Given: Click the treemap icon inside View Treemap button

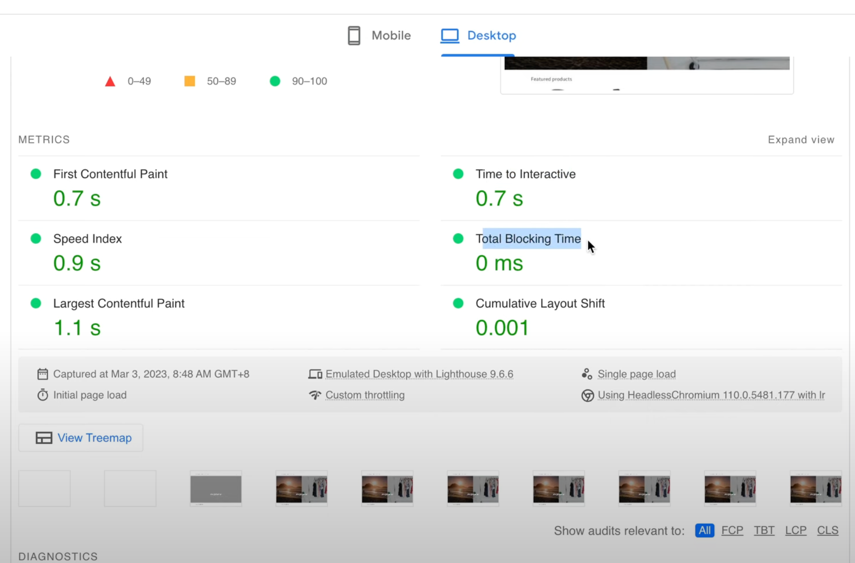Looking at the screenshot, I should [x=44, y=438].
